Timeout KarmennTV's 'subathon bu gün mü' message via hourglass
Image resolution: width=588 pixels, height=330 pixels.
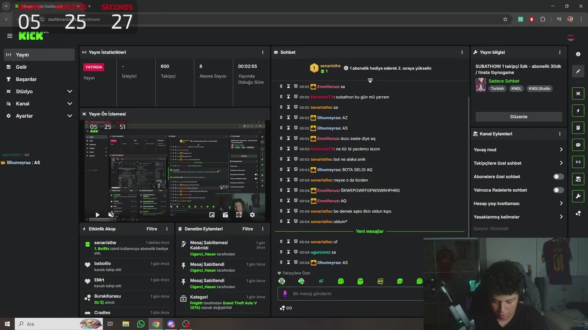288,97
